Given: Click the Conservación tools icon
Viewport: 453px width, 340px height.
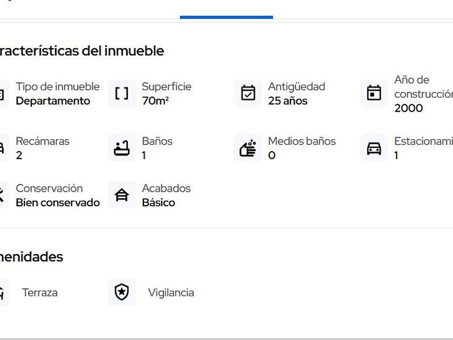Looking at the screenshot, I should tap(2, 195).
